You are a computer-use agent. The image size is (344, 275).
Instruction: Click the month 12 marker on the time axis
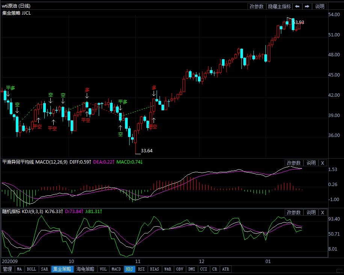click(x=202, y=261)
